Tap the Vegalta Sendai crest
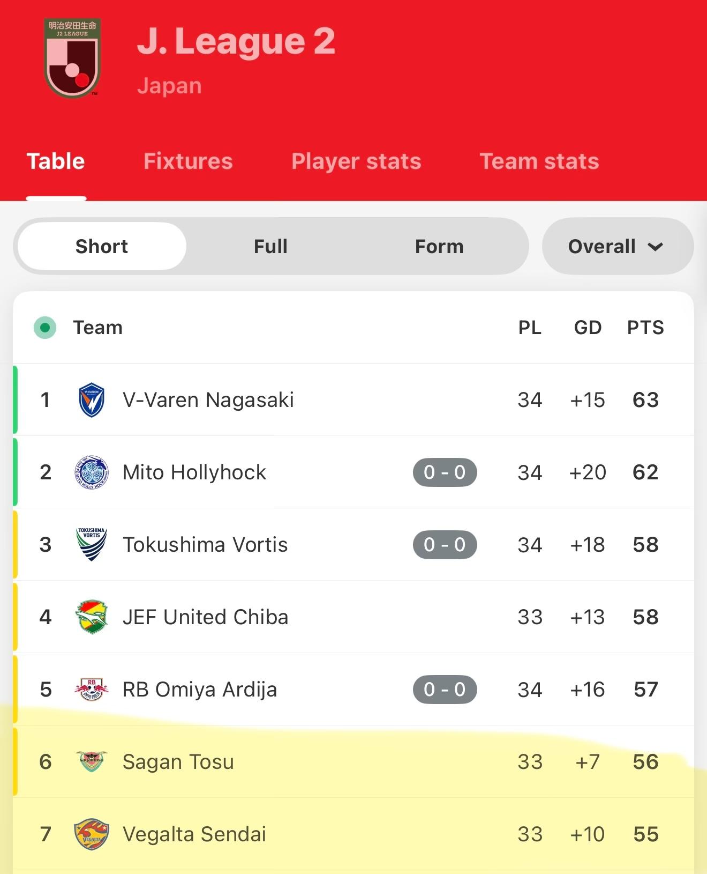The height and width of the screenshot is (874, 707). pos(92,834)
